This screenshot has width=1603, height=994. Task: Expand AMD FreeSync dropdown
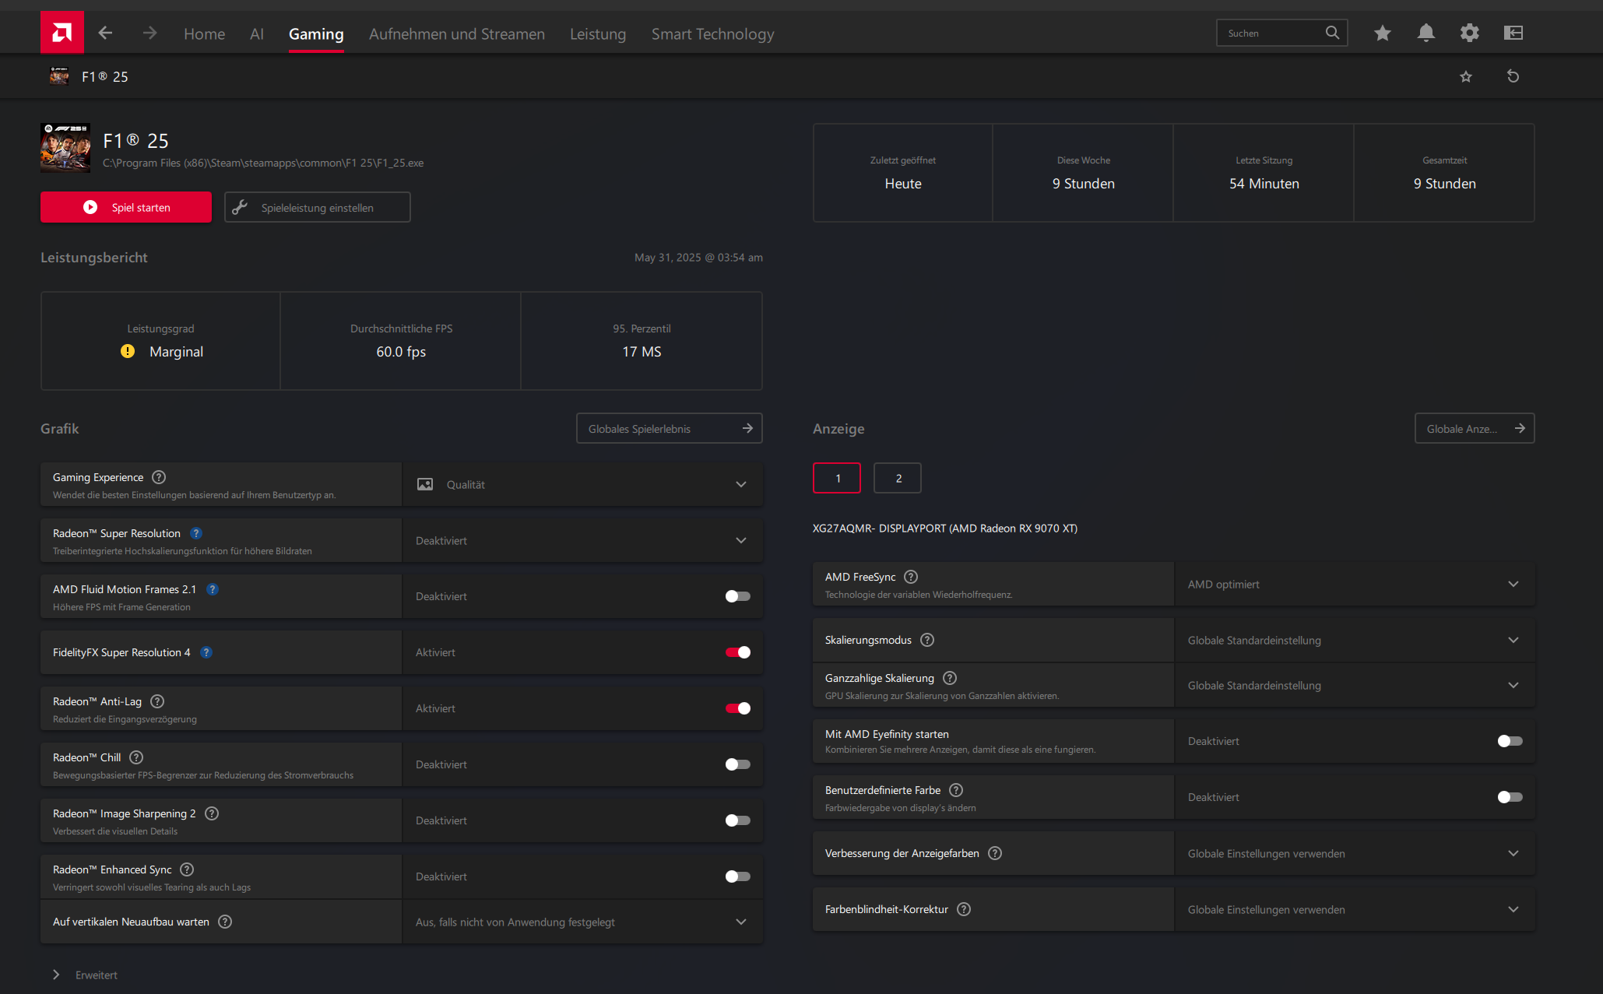[1353, 584]
